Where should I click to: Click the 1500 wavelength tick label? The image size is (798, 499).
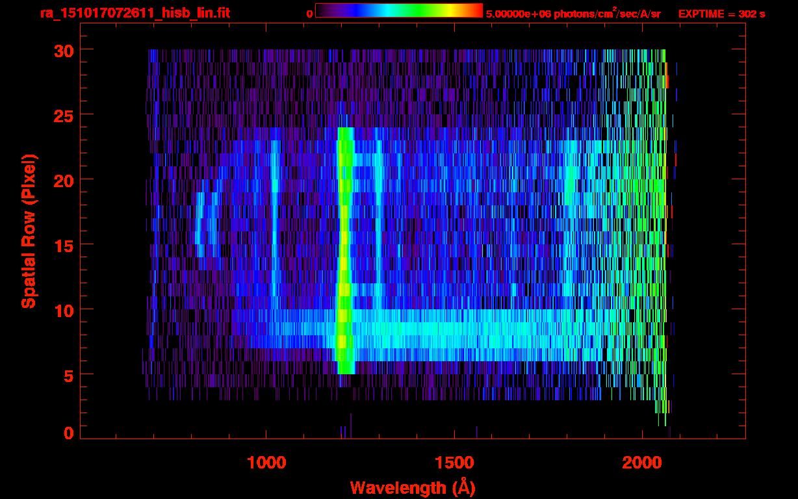tap(454, 463)
